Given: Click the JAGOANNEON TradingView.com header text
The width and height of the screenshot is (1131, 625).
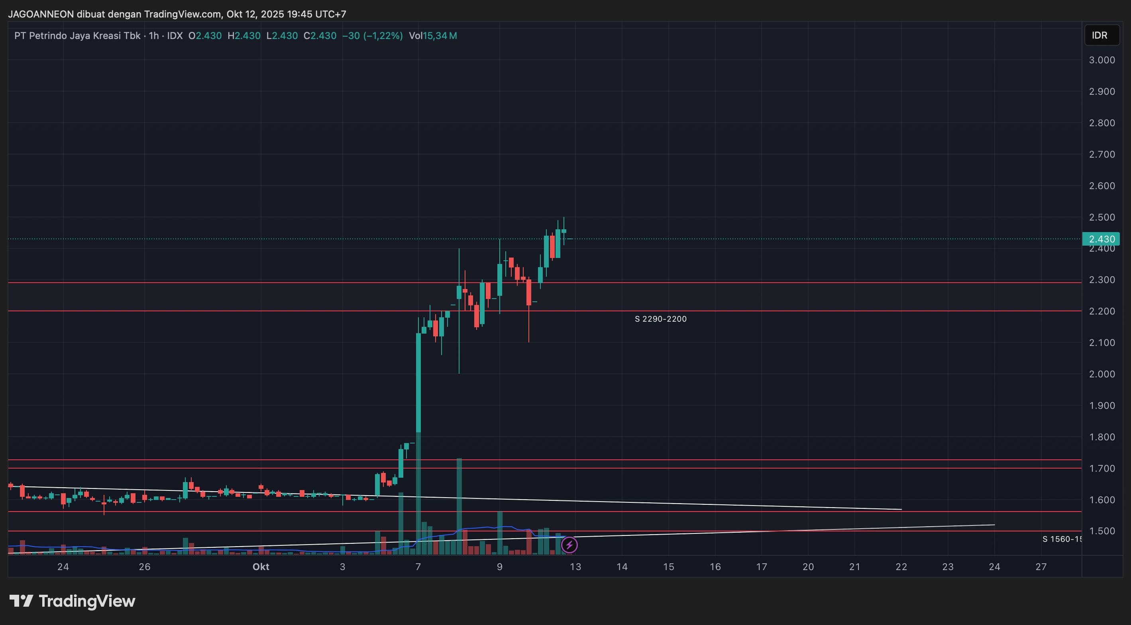Looking at the screenshot, I should (x=177, y=14).
